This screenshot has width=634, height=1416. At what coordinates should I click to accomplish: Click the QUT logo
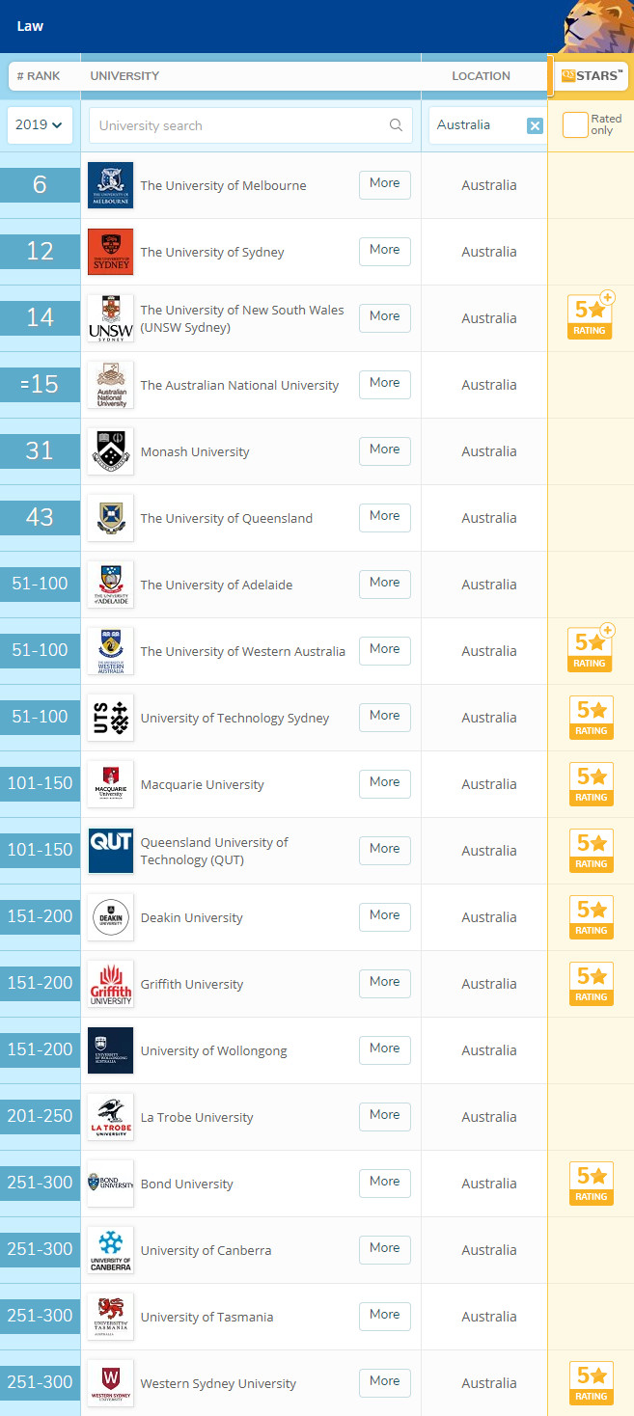point(111,851)
